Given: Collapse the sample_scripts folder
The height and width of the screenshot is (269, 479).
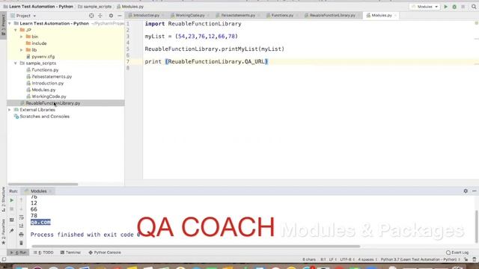Looking at the screenshot, I should pyautogui.click(x=16, y=63).
